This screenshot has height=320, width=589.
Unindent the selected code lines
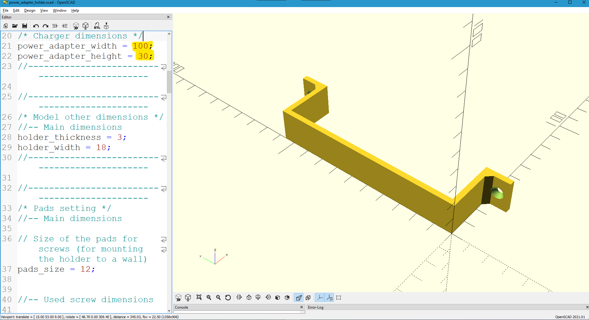point(55,26)
